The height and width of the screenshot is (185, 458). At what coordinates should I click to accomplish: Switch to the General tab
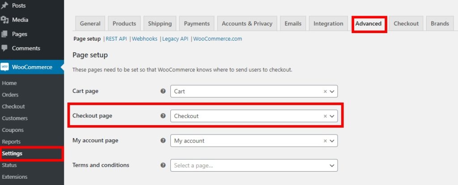(90, 24)
